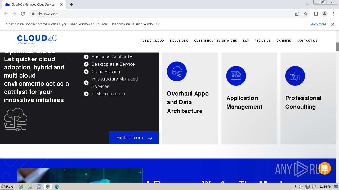Viewport: 339px width, 190px height.
Task: Open the volume control in the system tray
Action: [301, 187]
